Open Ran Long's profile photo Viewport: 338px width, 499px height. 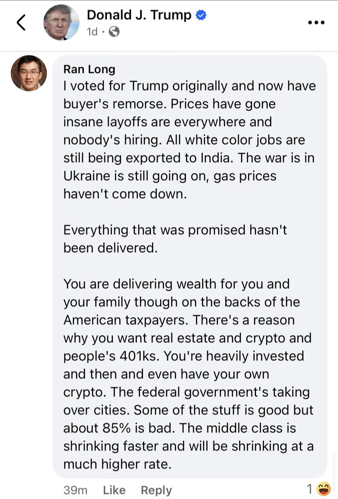click(x=29, y=73)
